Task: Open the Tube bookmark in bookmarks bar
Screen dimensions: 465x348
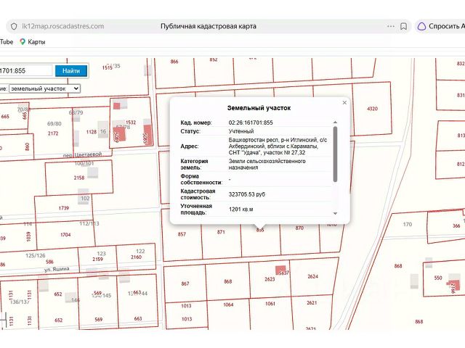Action: (x=7, y=42)
